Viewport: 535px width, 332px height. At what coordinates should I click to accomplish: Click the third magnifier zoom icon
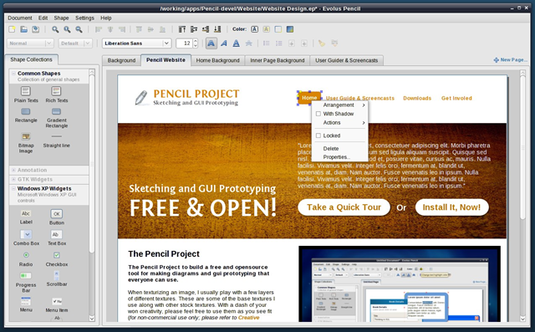pyautogui.click(x=79, y=29)
